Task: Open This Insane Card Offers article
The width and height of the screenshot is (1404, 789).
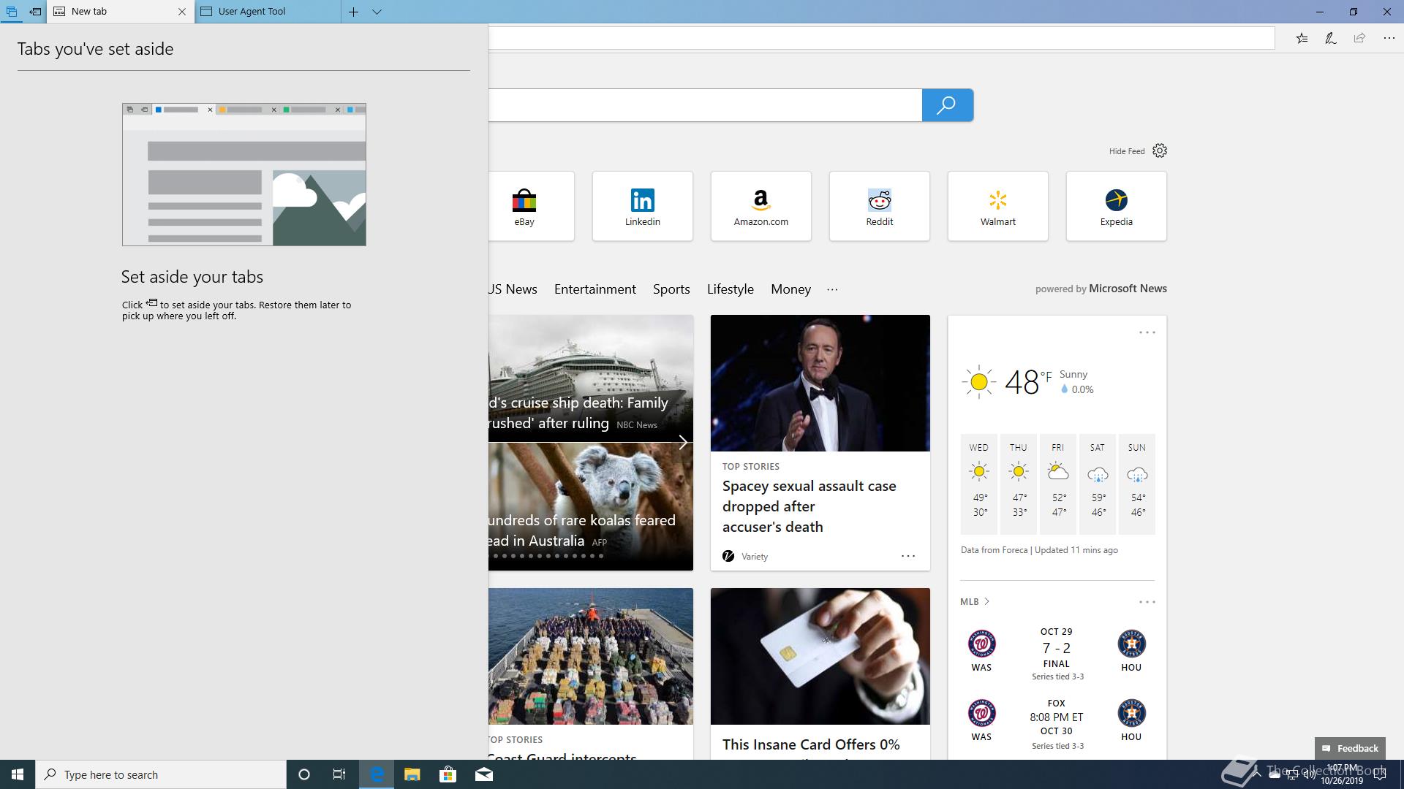Action: (x=811, y=744)
